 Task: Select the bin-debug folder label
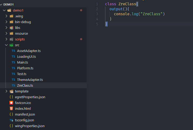coord(23,22)
